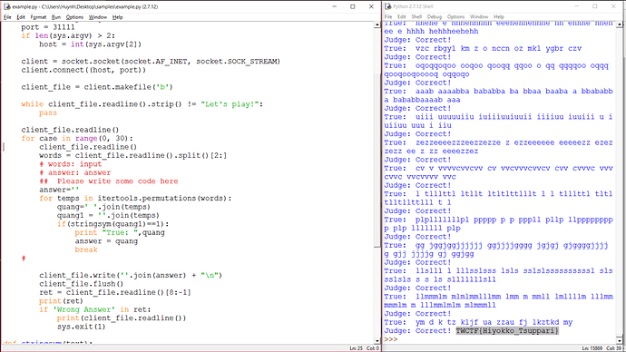Click the "if 'Wrong Answer' in ret:" line
The height and width of the screenshot is (352, 626).
pyautogui.click(x=95, y=309)
